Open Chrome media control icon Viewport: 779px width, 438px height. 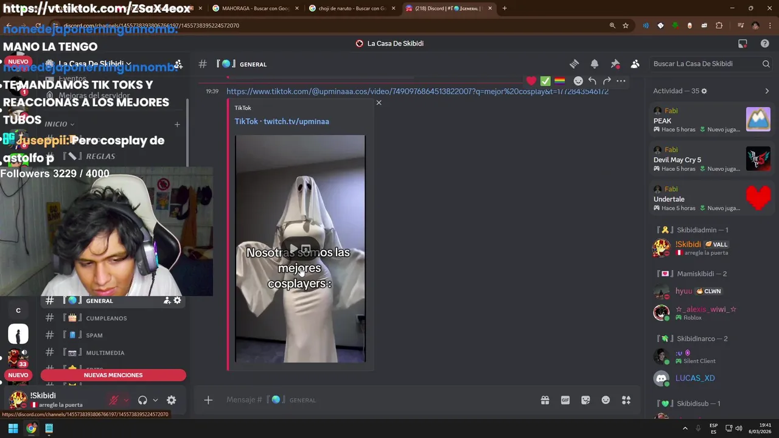coord(741,26)
